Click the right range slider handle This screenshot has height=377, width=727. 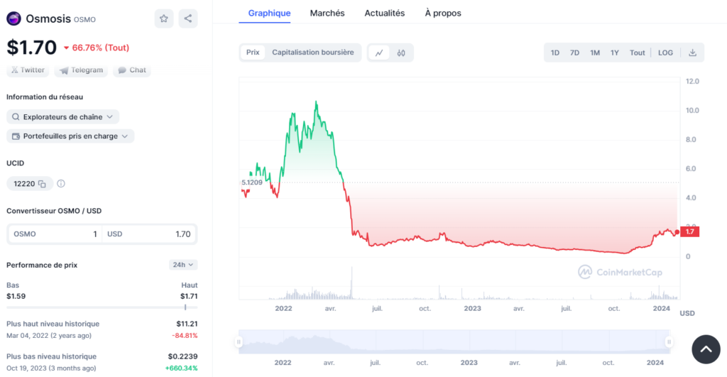[669, 342]
